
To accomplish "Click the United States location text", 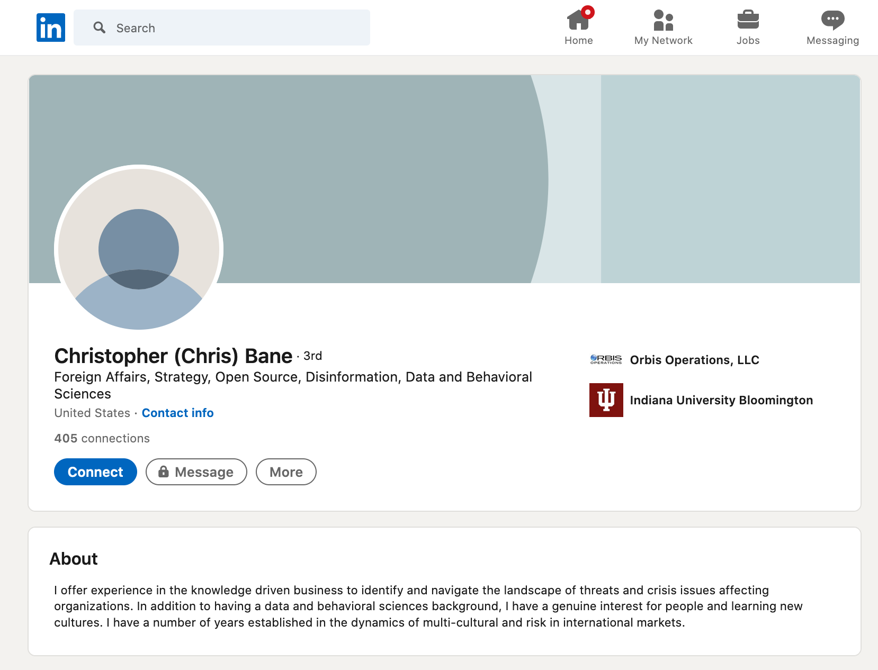I will [92, 413].
